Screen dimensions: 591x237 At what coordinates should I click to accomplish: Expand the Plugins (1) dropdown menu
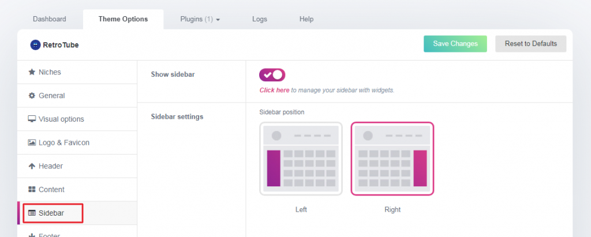coord(200,19)
